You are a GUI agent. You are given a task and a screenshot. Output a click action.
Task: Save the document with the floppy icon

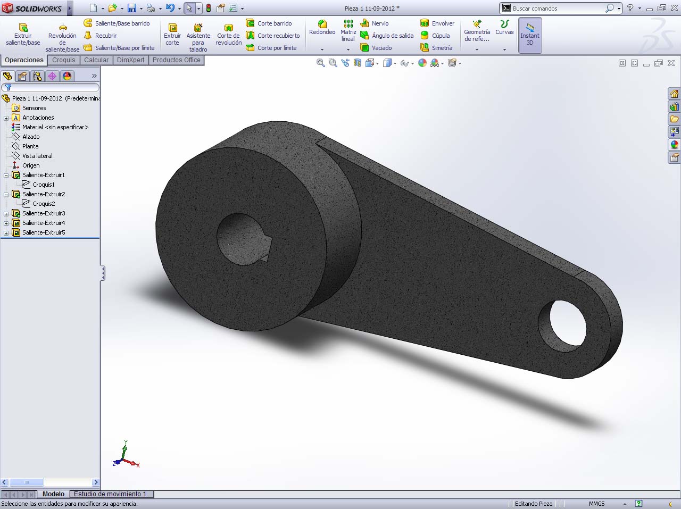click(x=132, y=8)
